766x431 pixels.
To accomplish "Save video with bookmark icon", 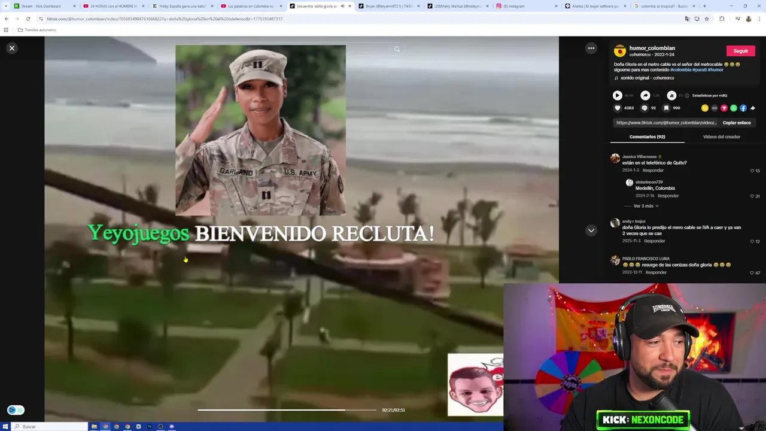I will click(x=666, y=108).
